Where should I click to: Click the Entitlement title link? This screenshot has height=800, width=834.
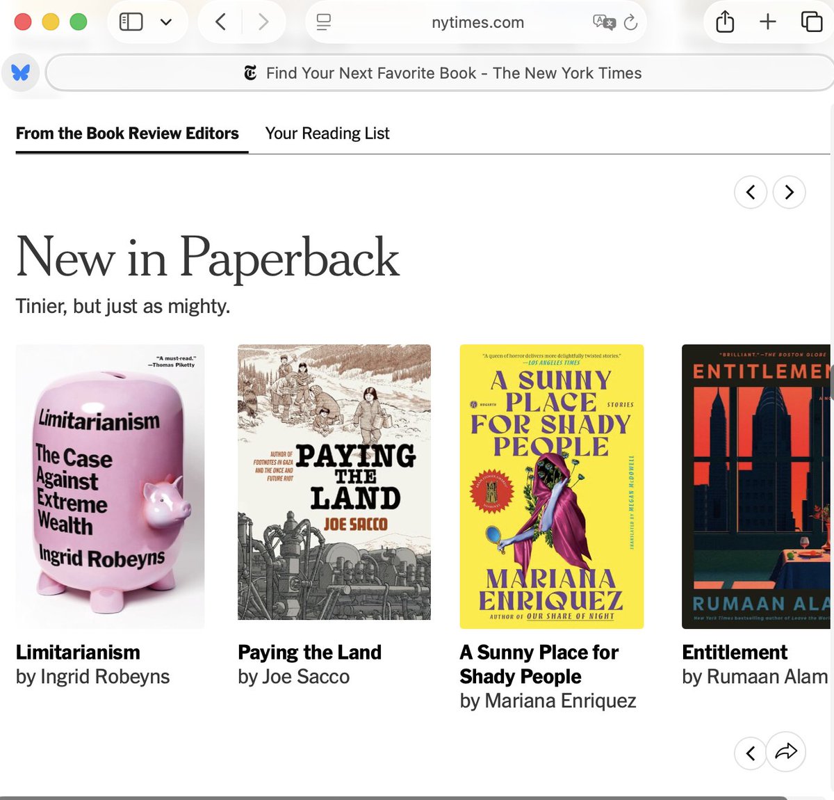tap(735, 653)
